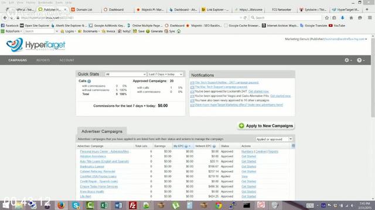Open the downloads arrow icon in toolbar
Image resolution: width=375 pixels, height=210 pixels.
tap(342, 17)
